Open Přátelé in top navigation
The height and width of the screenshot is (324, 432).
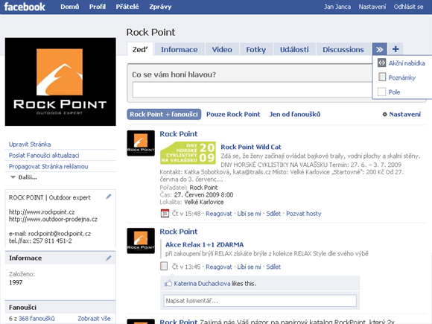coord(127,7)
